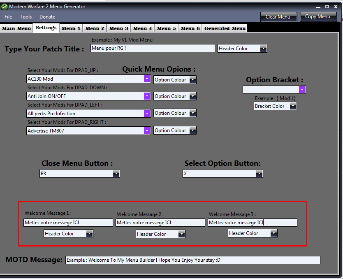Open Header Color dropdown under Welcome Message 1
This screenshot has height=279, width=343.
tap(68, 234)
